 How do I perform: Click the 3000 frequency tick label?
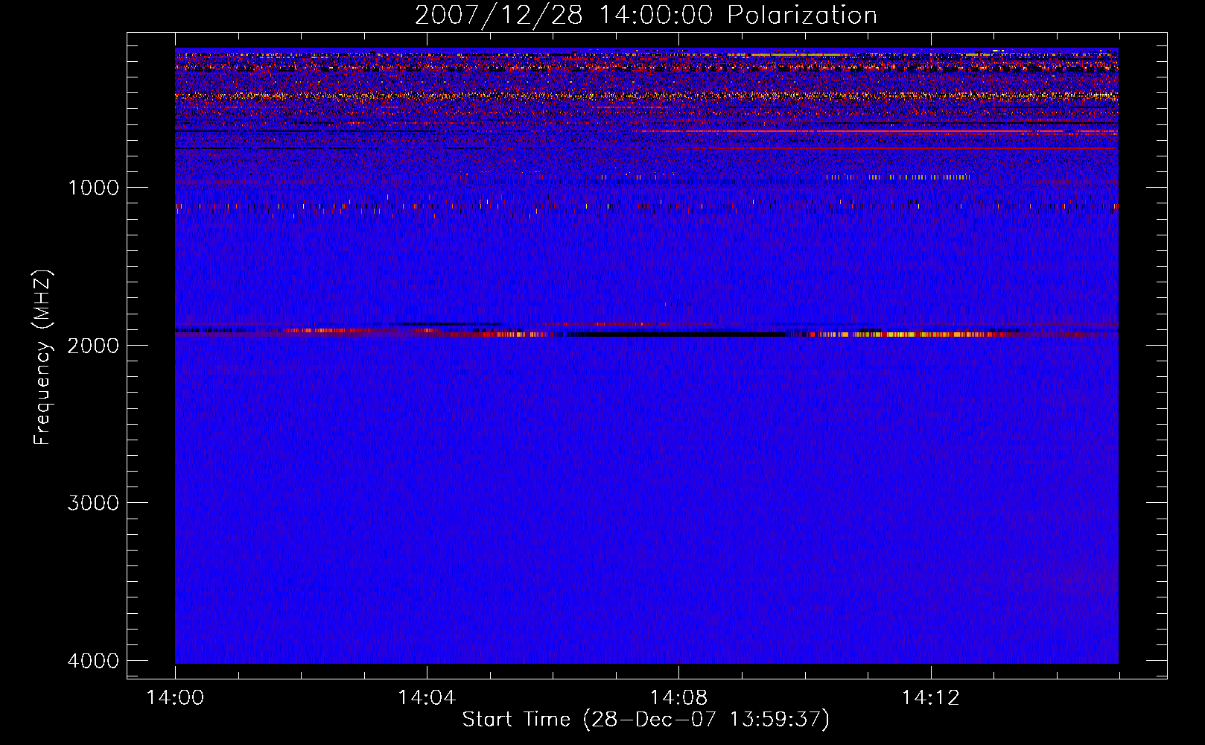(93, 503)
